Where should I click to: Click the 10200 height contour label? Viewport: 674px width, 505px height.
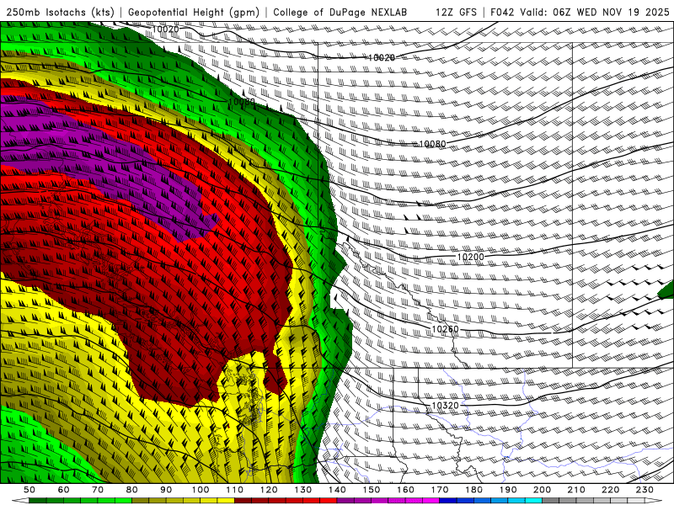(x=470, y=257)
